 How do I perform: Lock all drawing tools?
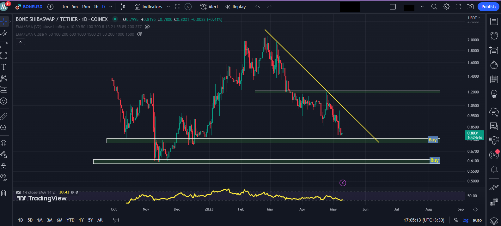(4, 166)
